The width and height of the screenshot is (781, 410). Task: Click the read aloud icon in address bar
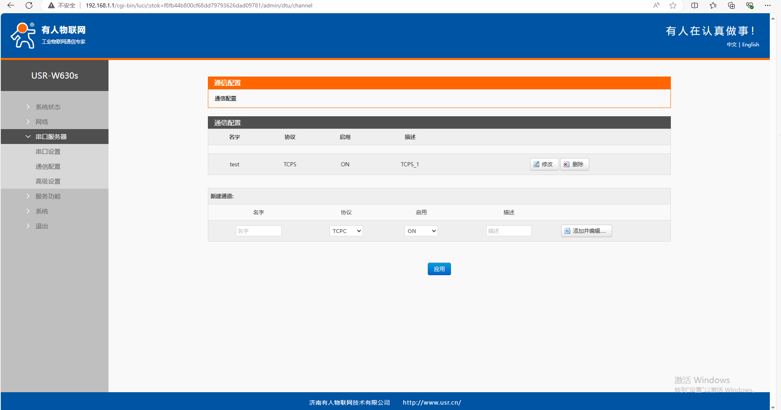(x=656, y=5)
